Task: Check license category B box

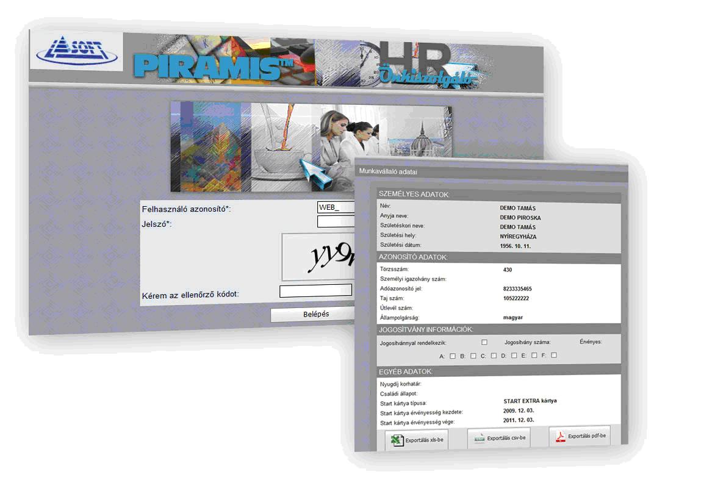Action: tap(473, 356)
